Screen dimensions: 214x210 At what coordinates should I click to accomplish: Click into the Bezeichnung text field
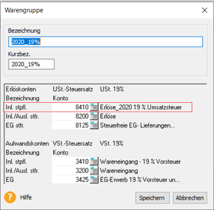(106, 42)
